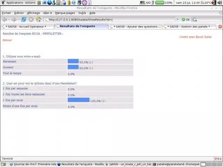This screenshot has height=167, width=223.
Task: Switch to SADSE - Accueil Opérateur tab
Action: [x=27, y=26]
